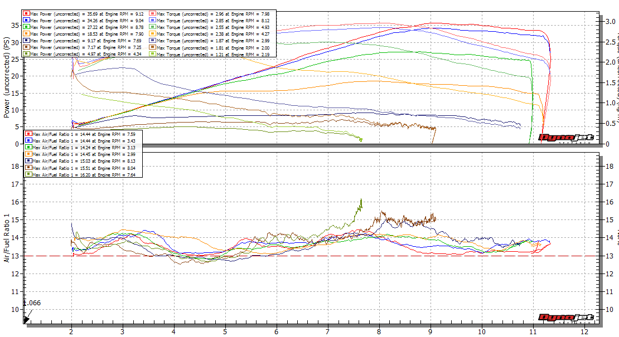Click the red swatch for Max Power 35.69
Image resolution: width=619 pixels, height=337 pixels.
(x=26, y=14)
